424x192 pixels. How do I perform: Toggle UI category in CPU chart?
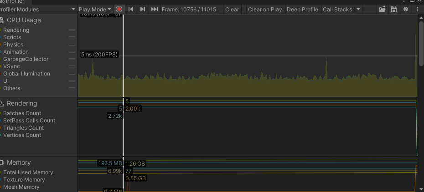6,81
